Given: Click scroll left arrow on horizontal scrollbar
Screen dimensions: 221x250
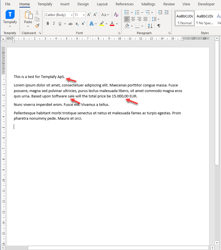Looking at the screenshot, I should pyautogui.click(x=3, y=248).
